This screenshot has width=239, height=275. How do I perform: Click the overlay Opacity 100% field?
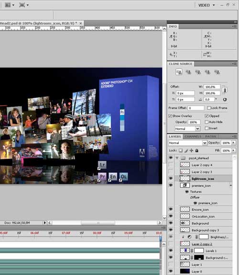pyautogui.click(x=194, y=122)
